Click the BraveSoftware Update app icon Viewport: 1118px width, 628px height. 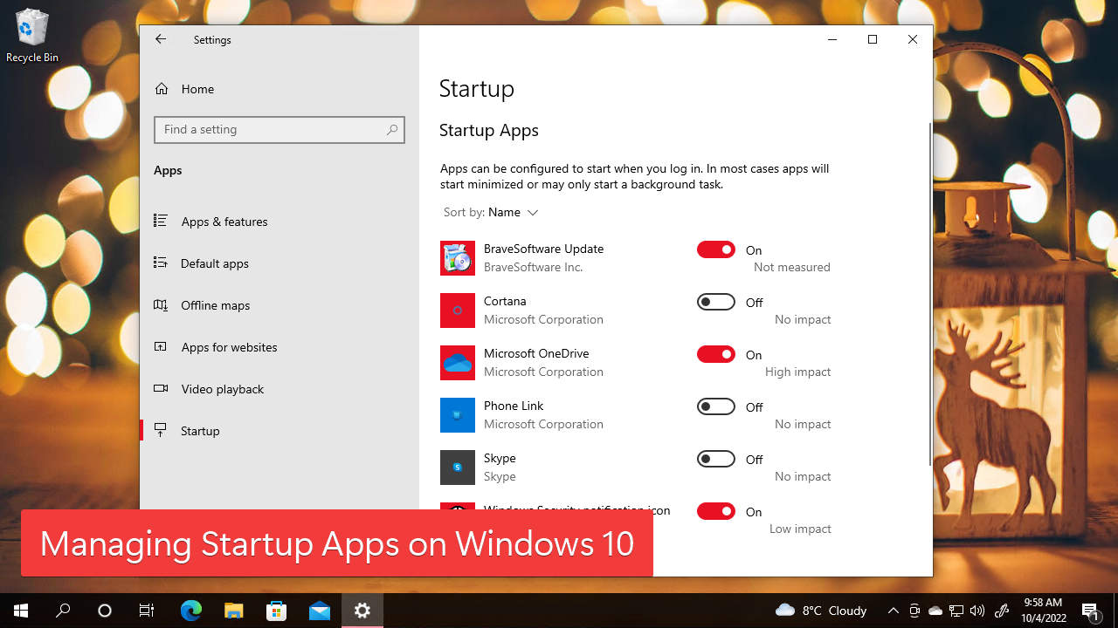click(458, 258)
